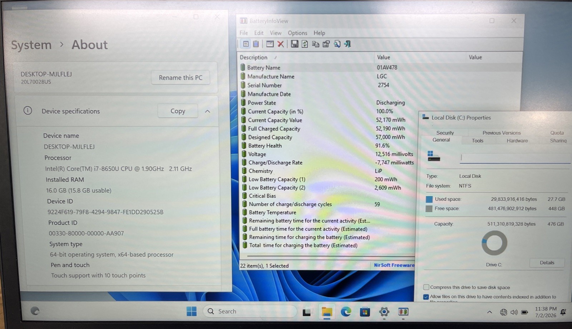Click the drive icon in Local Disk Properties
Screen dimensions: 572x329
[x=433, y=156]
